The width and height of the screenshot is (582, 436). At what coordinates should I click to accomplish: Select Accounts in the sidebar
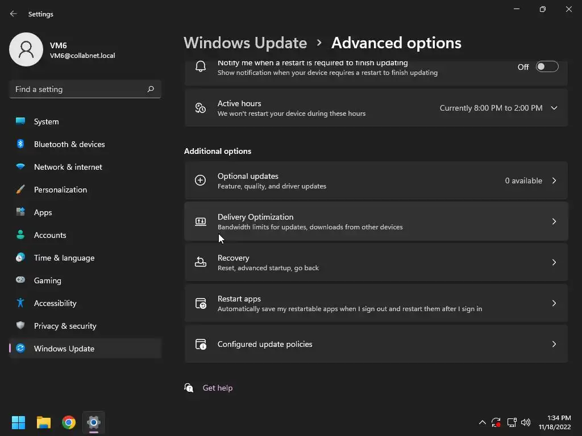85,235
